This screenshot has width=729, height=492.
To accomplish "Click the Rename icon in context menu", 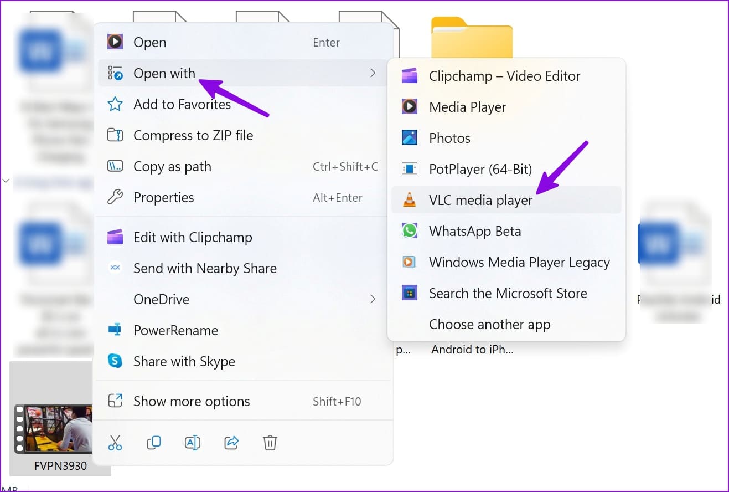I will [x=192, y=442].
